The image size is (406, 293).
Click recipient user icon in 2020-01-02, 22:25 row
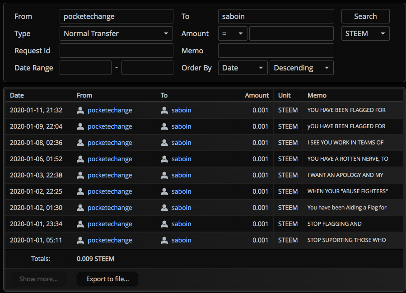click(x=164, y=191)
